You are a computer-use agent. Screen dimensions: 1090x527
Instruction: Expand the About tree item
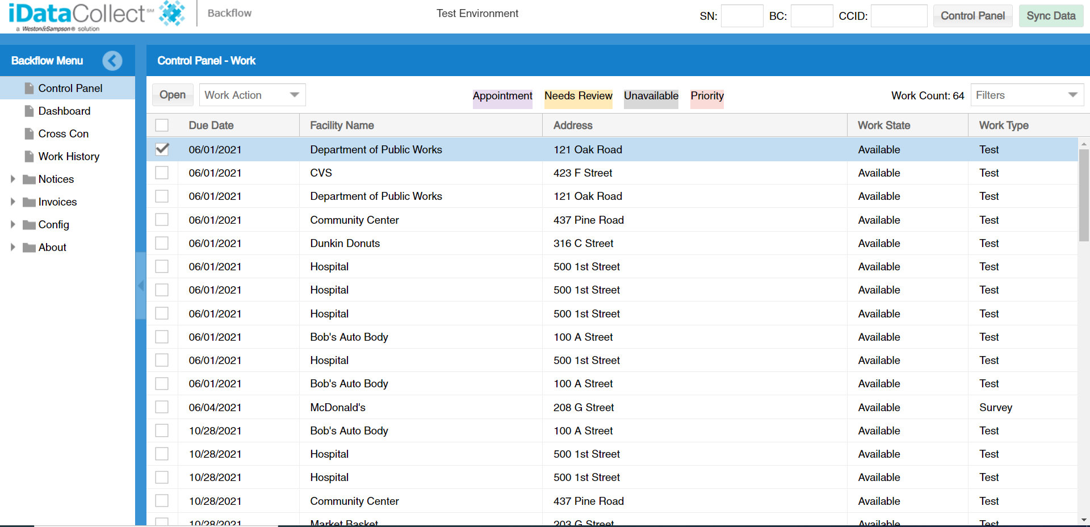[12, 247]
